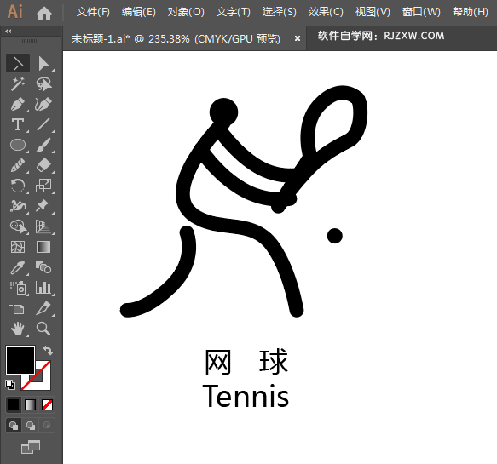This screenshot has width=497, height=464.
Task: Activate the Type tool
Action: click(18, 124)
